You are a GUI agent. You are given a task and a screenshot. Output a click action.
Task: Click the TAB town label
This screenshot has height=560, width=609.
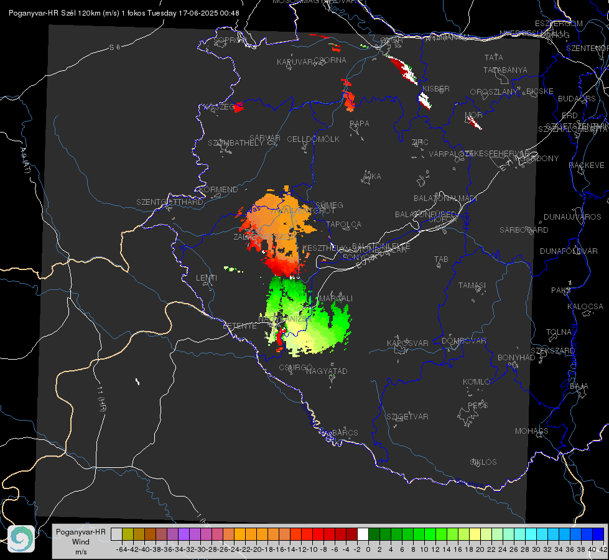[x=441, y=259]
